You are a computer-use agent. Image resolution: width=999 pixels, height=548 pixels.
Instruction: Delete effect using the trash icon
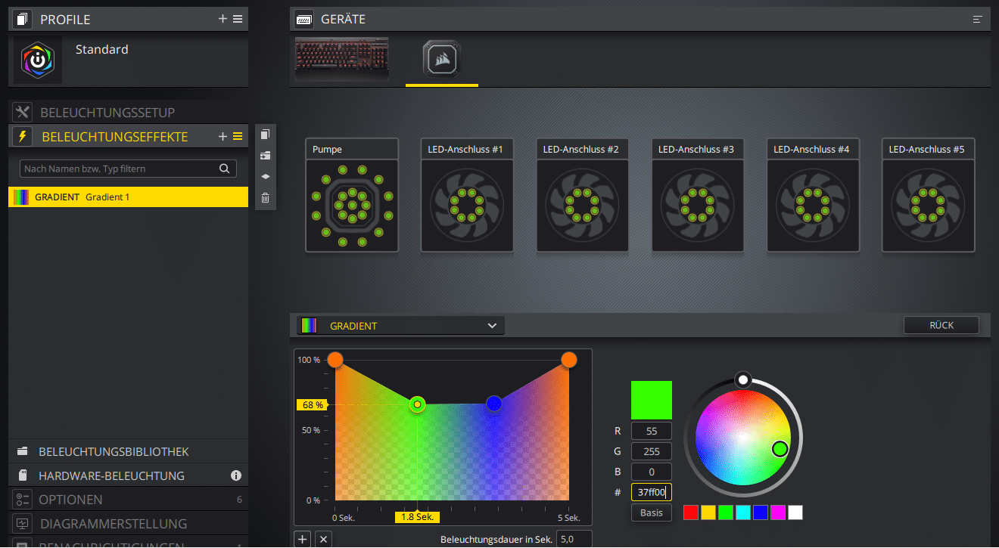click(265, 198)
